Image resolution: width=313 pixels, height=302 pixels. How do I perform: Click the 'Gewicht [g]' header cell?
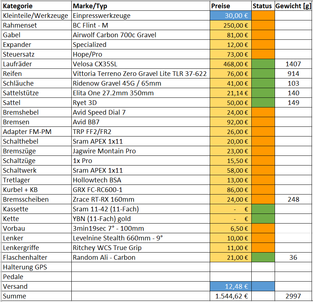click(293, 6)
